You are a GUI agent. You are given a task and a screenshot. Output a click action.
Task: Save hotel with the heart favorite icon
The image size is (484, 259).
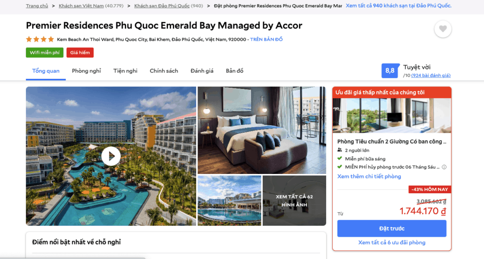[442, 29]
